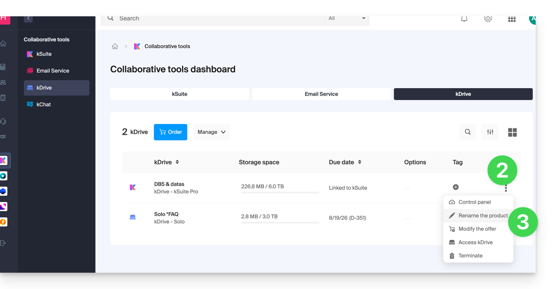Open the calculator icon in the left rail
552x289 pixels.
click(x=3, y=67)
